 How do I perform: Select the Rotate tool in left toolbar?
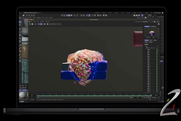[x=20, y=32]
